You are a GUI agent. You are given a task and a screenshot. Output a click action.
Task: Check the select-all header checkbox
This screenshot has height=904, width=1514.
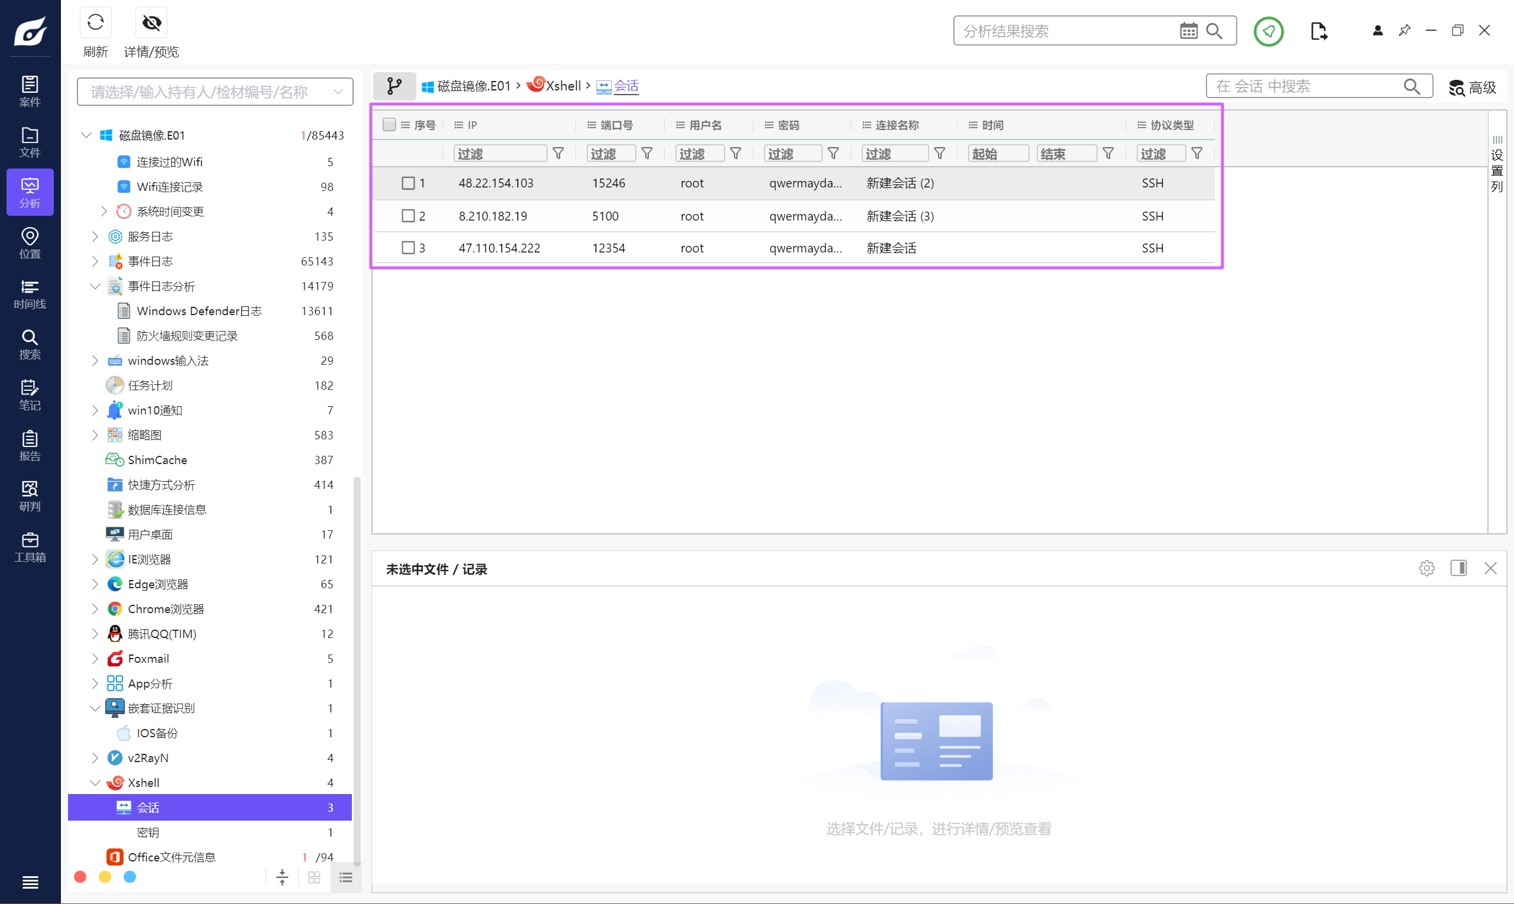[389, 124]
